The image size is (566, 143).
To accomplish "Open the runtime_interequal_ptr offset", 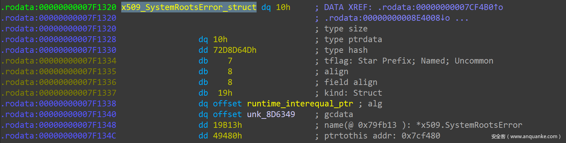I will [300, 104].
